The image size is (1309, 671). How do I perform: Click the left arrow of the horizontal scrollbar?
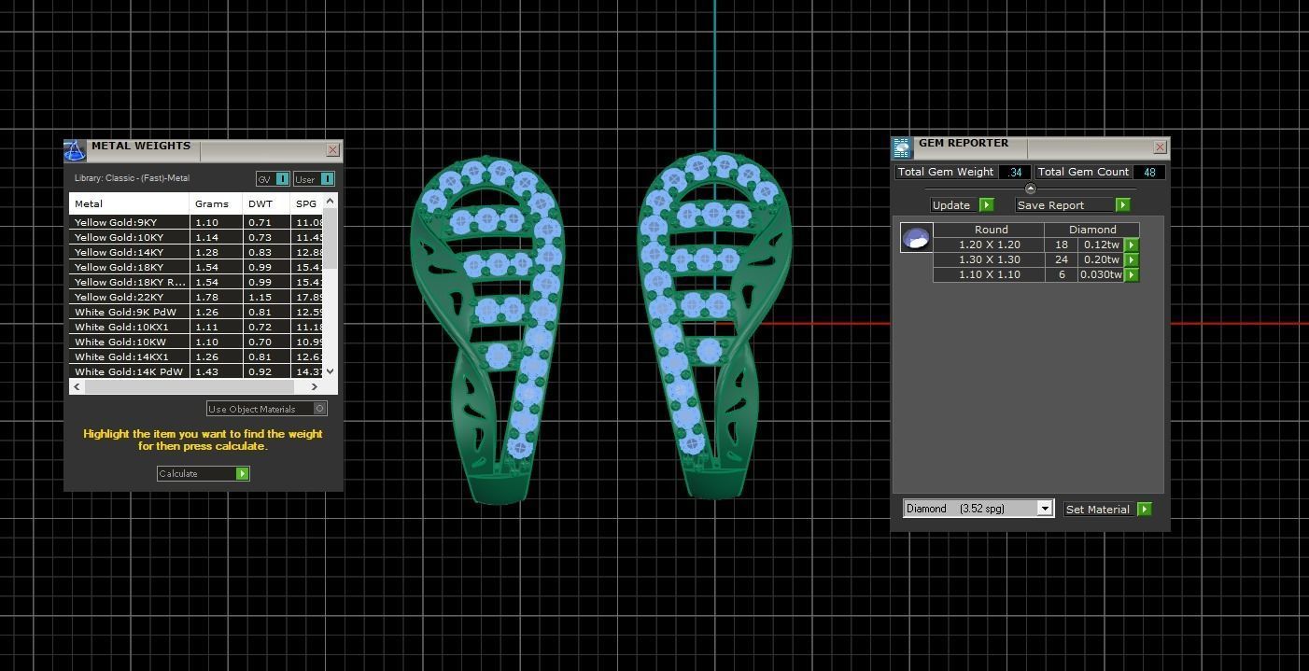click(x=77, y=386)
